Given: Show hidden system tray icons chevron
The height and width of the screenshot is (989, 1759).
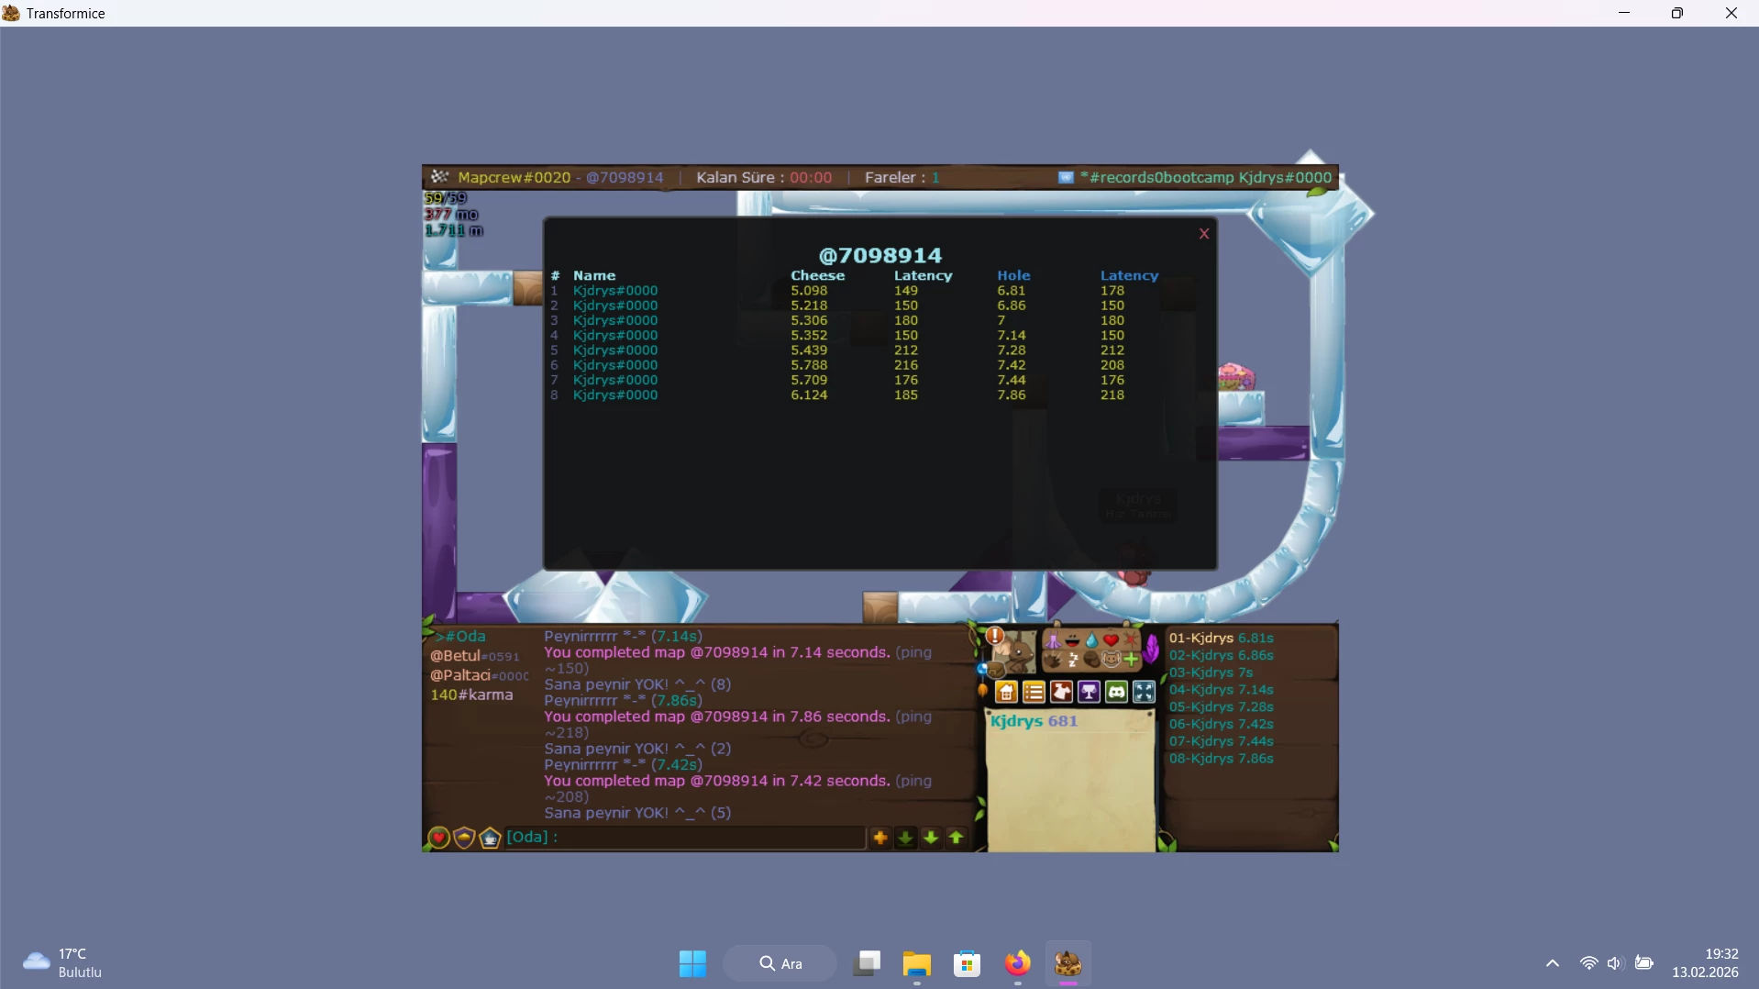Looking at the screenshot, I should pos(1552,963).
